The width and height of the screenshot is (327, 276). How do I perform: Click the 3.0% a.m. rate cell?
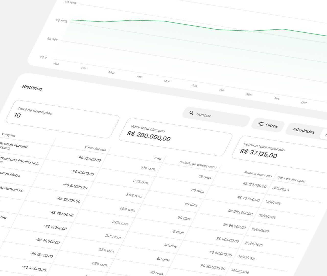click(x=120, y=223)
